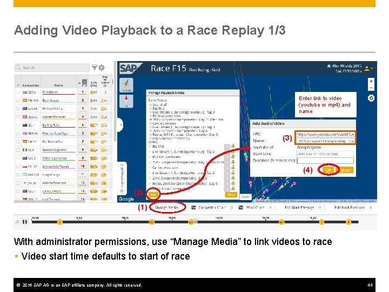Viewport: 389px width, 292px height.
Task: Select the Sound off audio track
Action: click(150, 105)
